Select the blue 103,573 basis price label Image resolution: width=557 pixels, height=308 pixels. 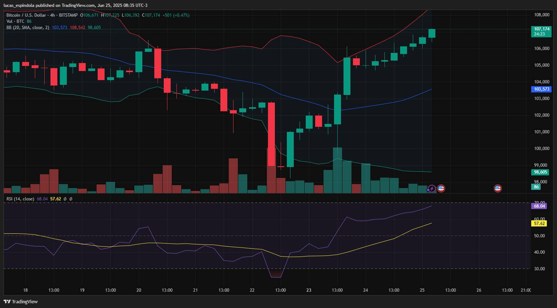pyautogui.click(x=541, y=89)
